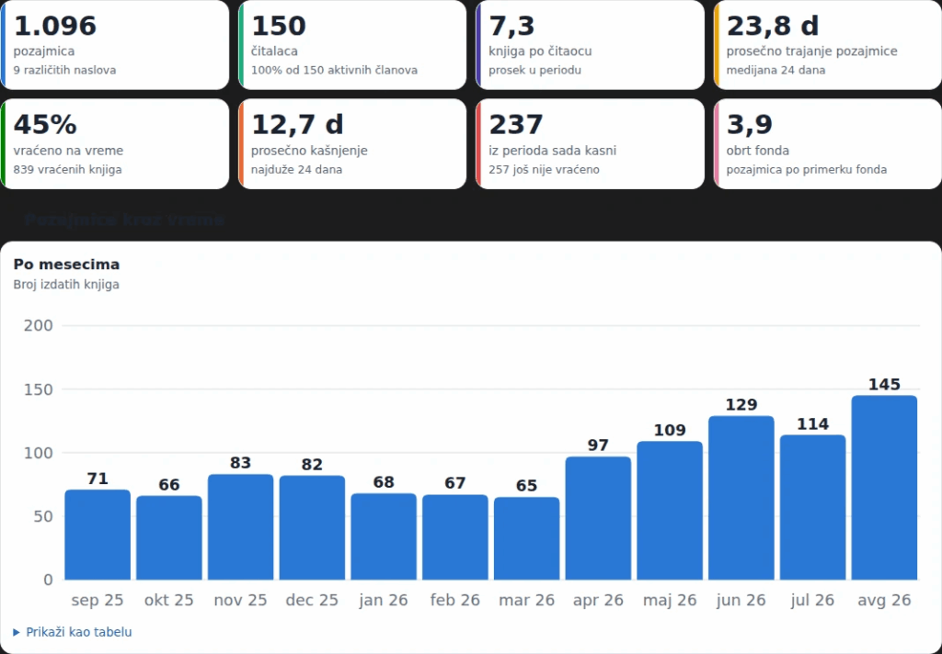Click '100% od 150 aktivnih članova' text
This screenshot has height=654, width=942.
[334, 70]
